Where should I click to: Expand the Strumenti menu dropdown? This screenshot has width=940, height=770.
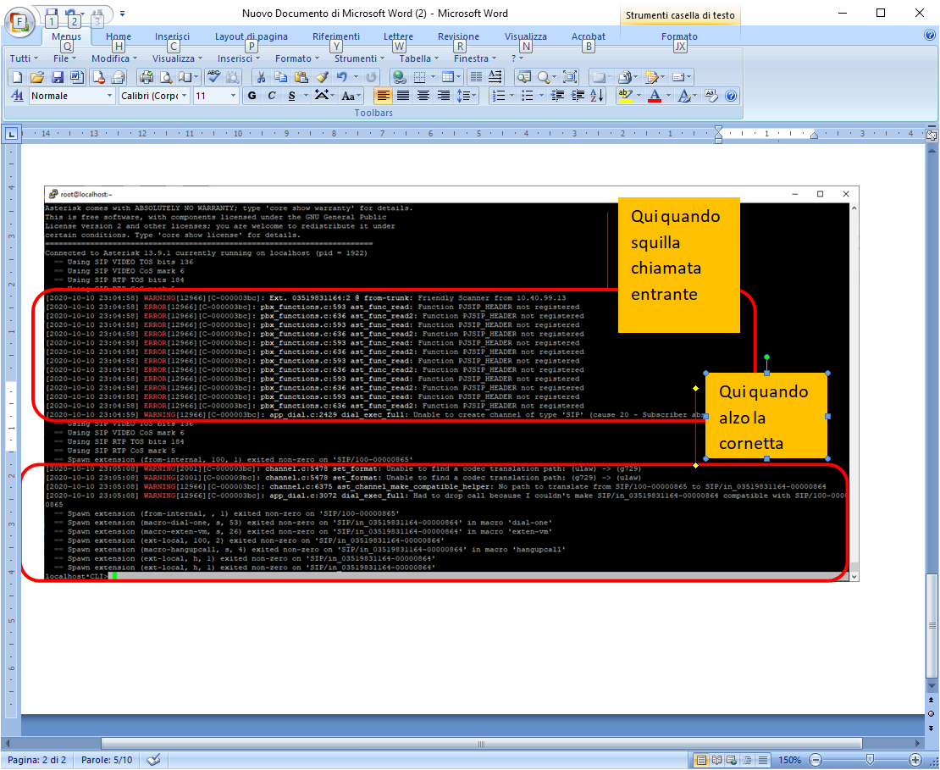[360, 58]
